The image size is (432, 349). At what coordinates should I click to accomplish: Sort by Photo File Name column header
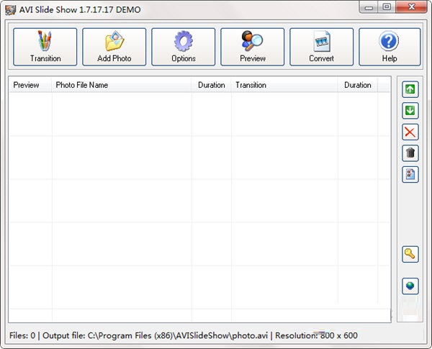(122, 85)
